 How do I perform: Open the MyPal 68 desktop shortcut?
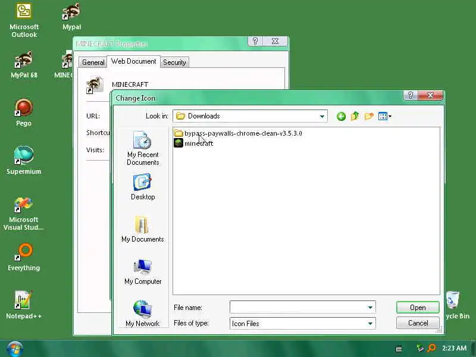point(24,64)
